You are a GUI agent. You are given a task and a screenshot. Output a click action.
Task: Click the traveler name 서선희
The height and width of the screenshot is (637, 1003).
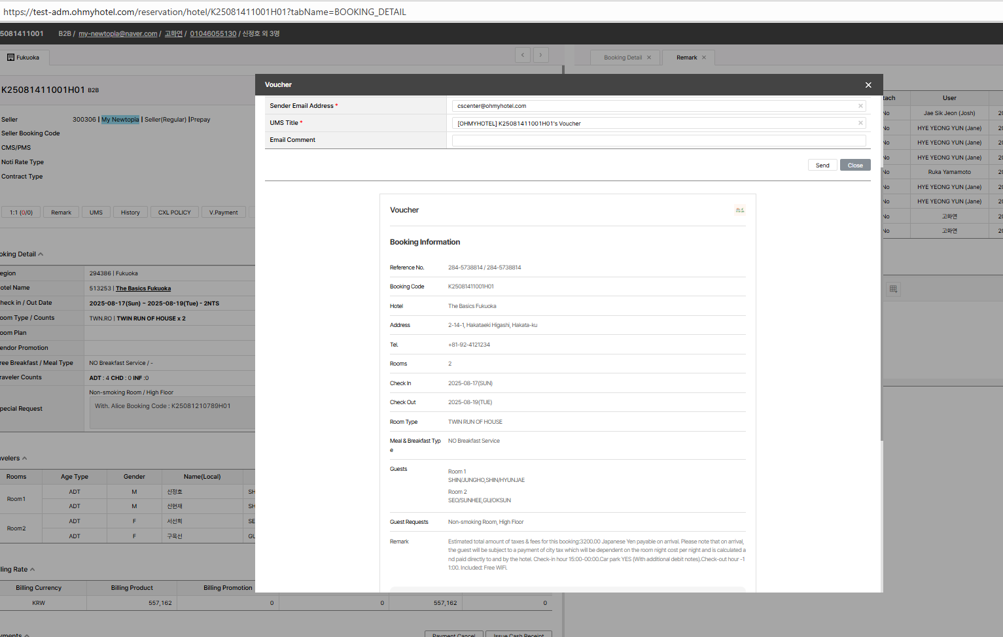coord(175,521)
